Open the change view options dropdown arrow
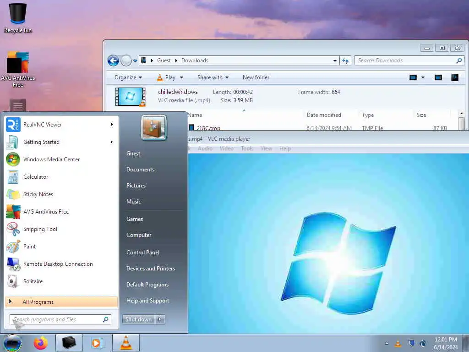The height and width of the screenshot is (352, 469). (x=423, y=77)
